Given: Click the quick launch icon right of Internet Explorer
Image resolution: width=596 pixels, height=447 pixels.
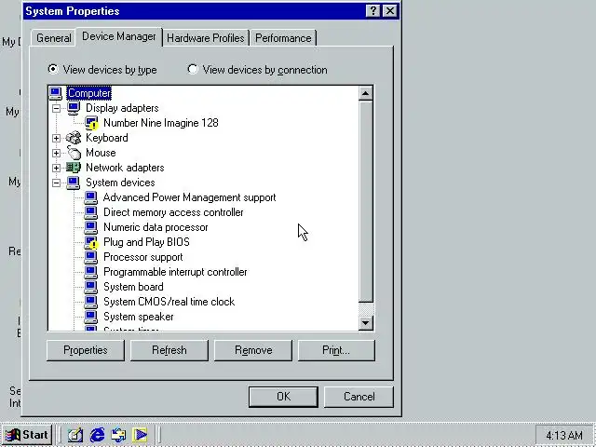Looking at the screenshot, I should 118,435.
